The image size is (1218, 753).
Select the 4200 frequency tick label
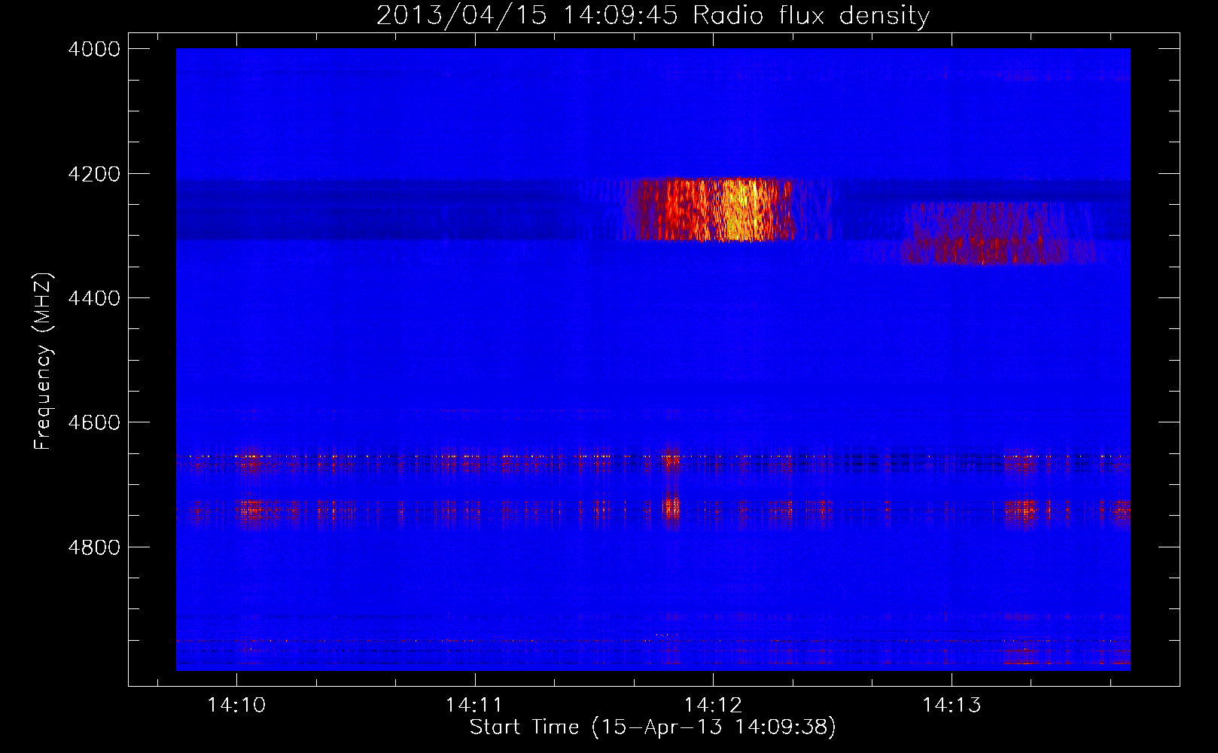pyautogui.click(x=94, y=174)
